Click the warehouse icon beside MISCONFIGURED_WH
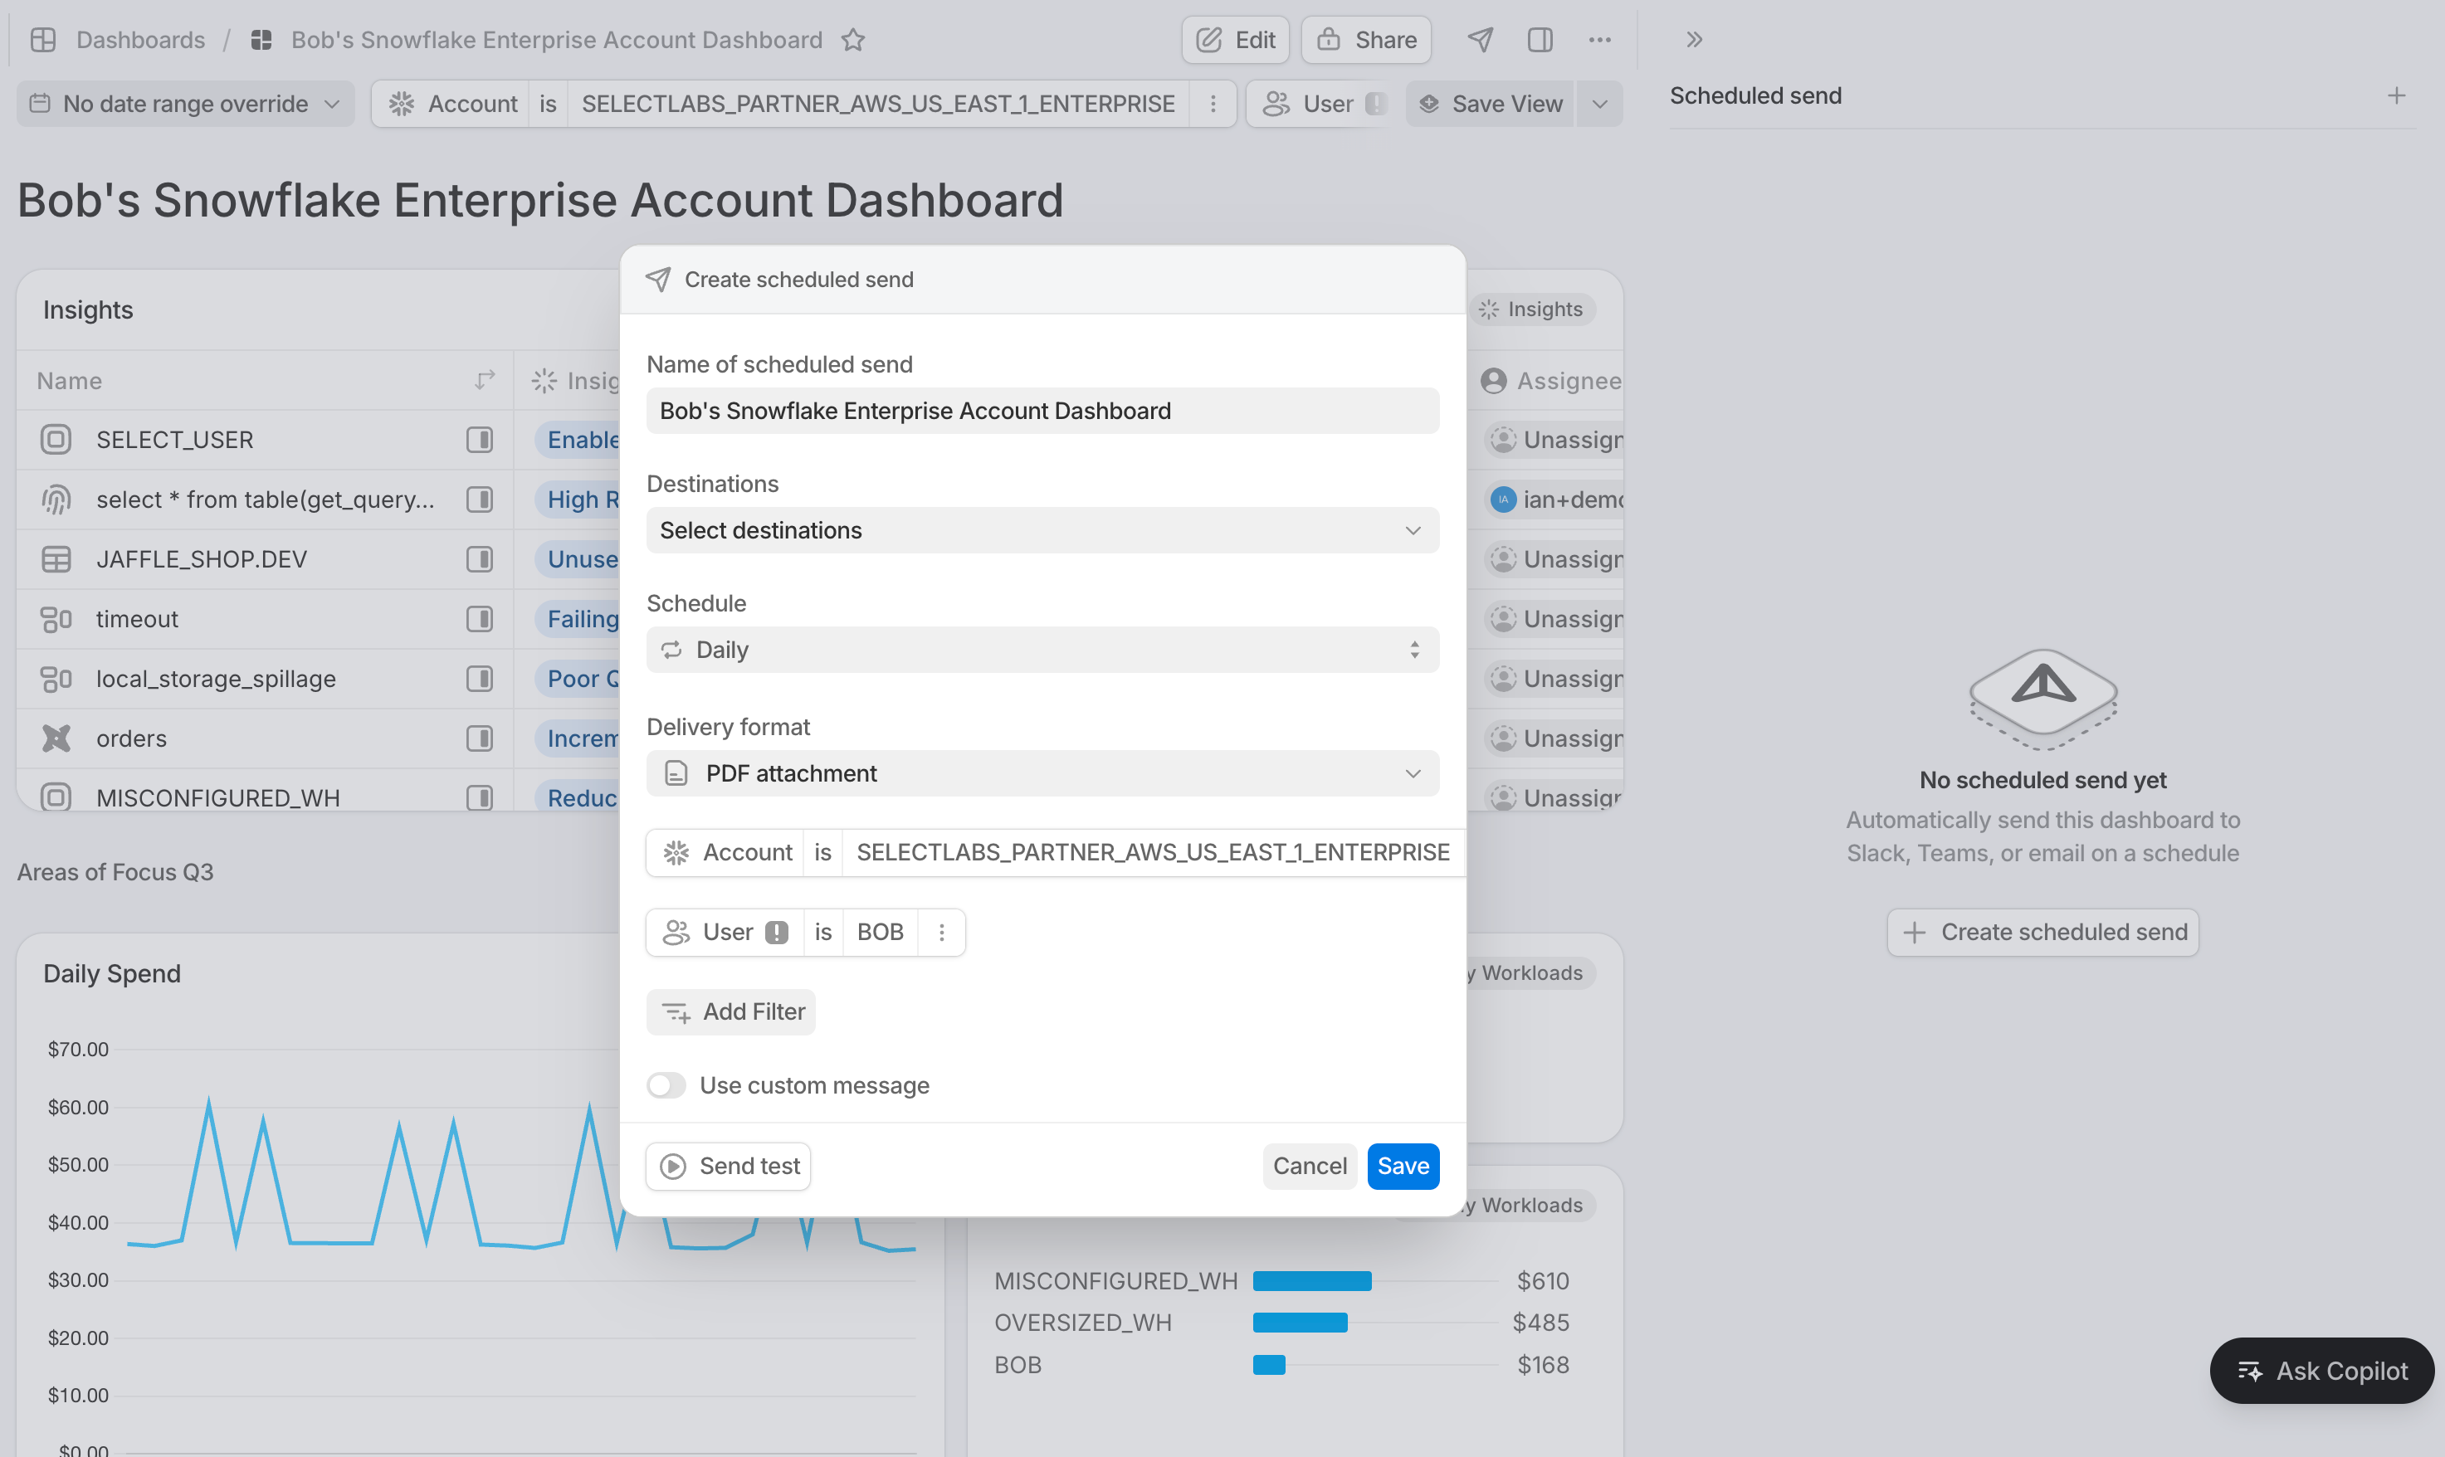2445x1457 pixels. click(56, 797)
